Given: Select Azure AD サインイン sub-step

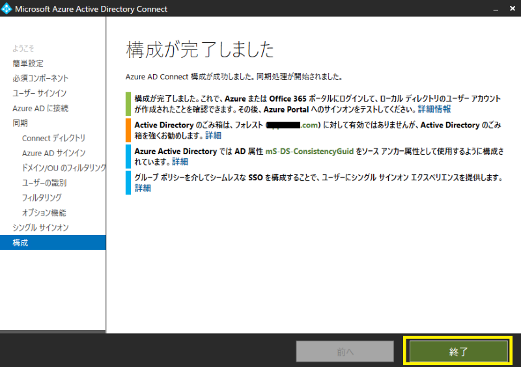Looking at the screenshot, I should pos(53,153).
